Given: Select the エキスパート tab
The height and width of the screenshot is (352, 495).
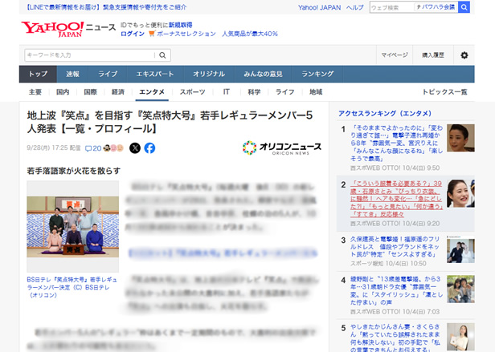Looking at the screenshot, I should [155, 74].
